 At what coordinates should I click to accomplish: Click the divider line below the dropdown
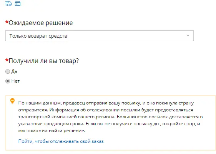[108, 49]
